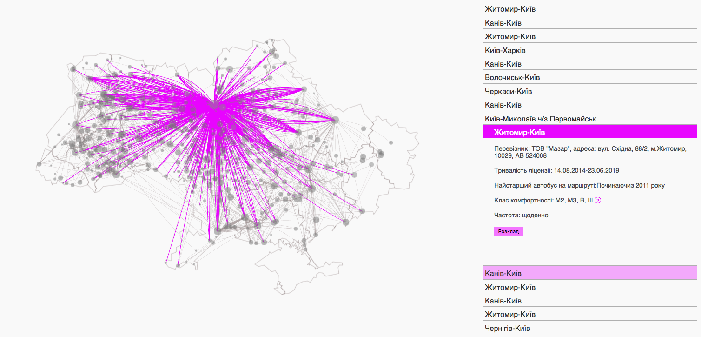The image size is (701, 337).
Task: Expand the Київ-Харків route entry
Action: [505, 50]
